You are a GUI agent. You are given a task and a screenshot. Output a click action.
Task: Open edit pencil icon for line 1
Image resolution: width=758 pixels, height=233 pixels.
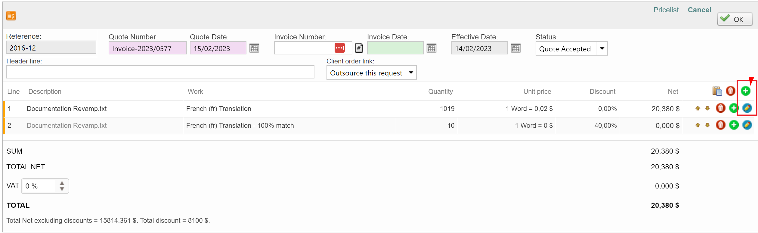[747, 108]
